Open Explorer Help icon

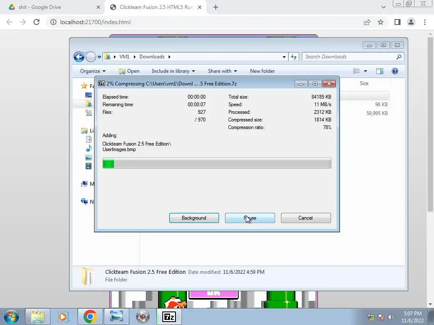point(395,71)
